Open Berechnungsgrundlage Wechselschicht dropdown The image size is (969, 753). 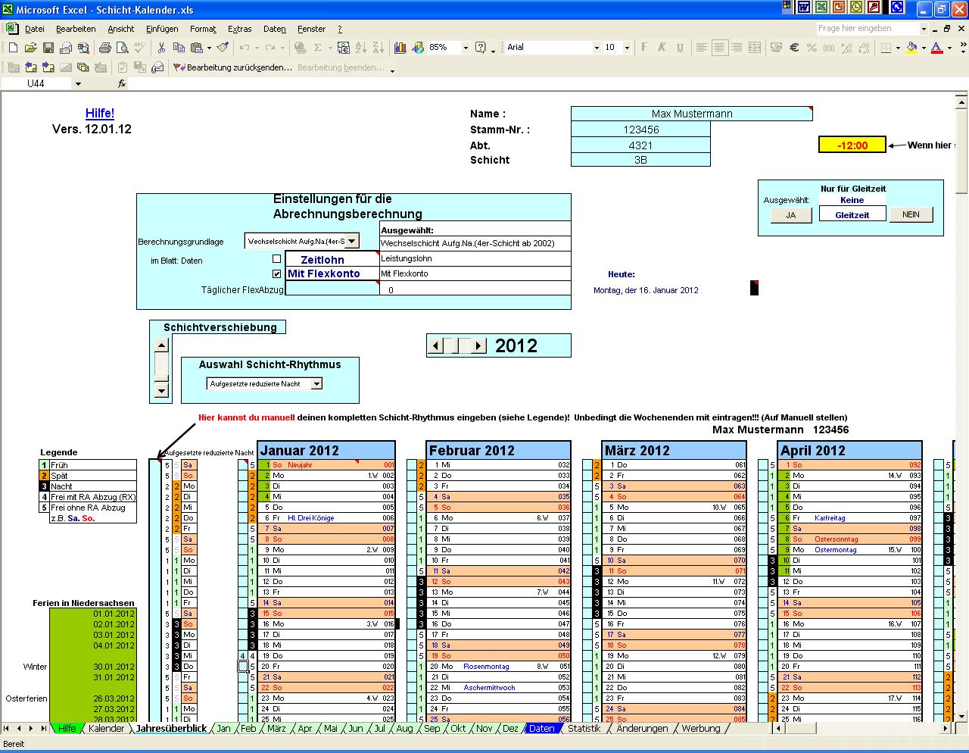352,241
